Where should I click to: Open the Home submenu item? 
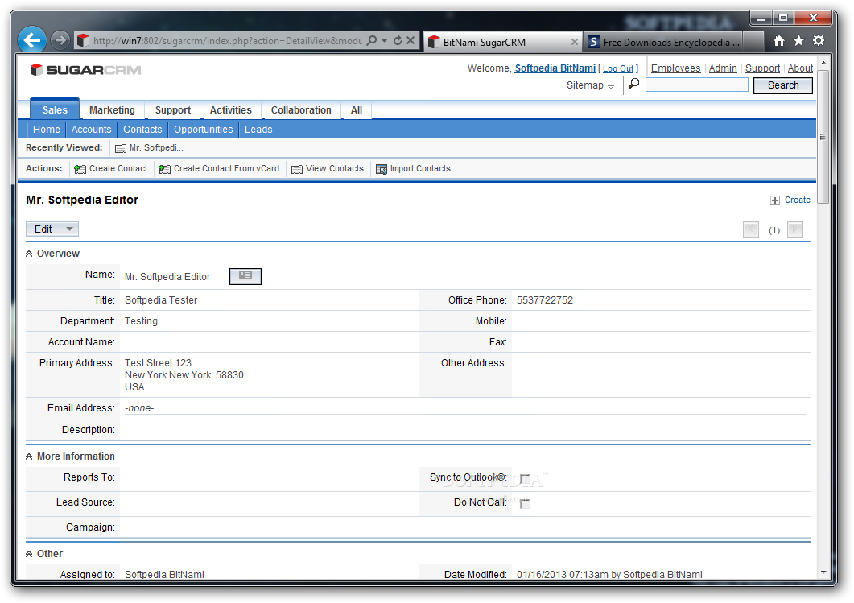tap(47, 130)
